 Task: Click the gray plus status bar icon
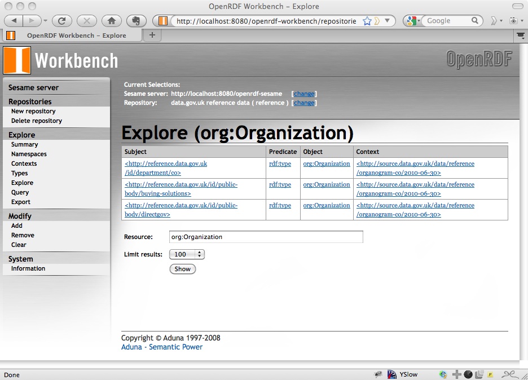(x=456, y=374)
